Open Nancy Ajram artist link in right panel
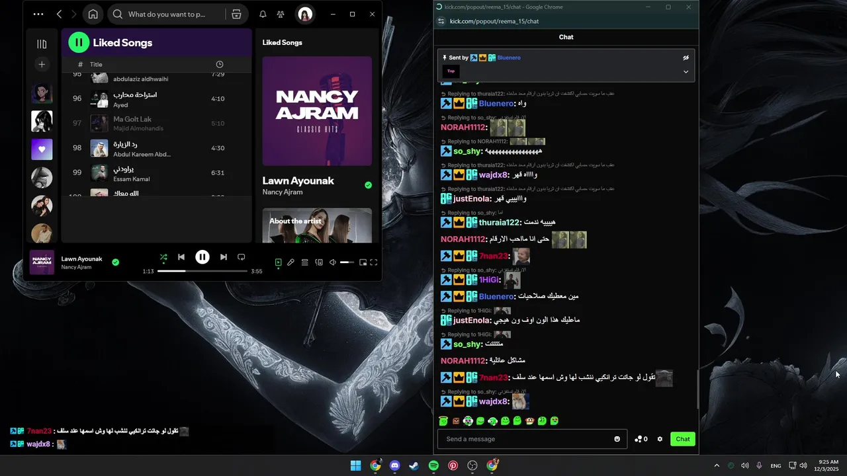The width and height of the screenshot is (847, 476). point(283,192)
